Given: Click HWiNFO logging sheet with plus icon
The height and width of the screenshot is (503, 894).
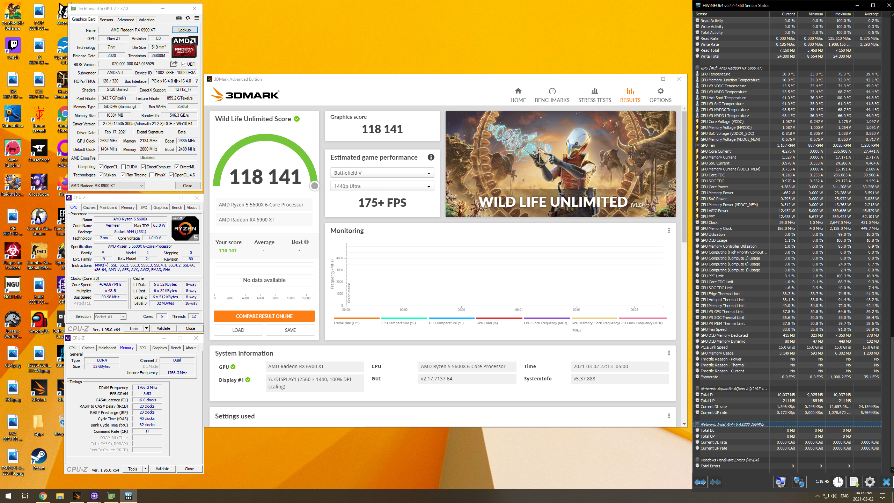Looking at the screenshot, I should pyautogui.click(x=854, y=482).
